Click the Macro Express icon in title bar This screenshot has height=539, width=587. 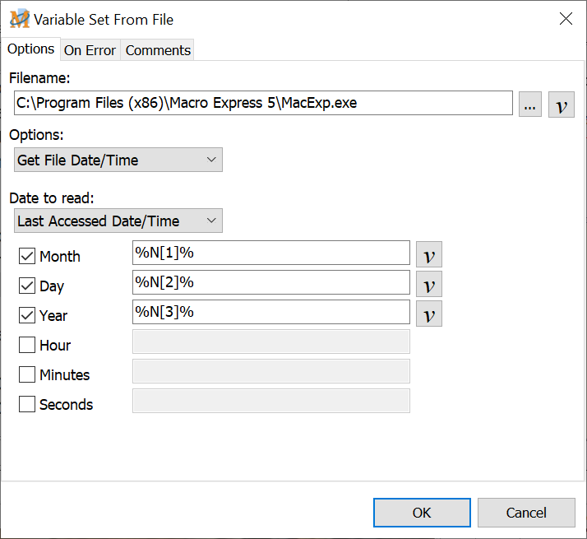[19, 19]
